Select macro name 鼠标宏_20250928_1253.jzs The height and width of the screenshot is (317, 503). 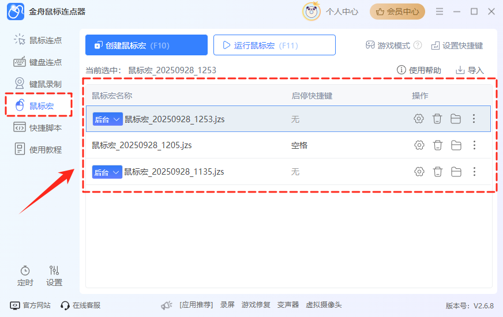[175, 119]
